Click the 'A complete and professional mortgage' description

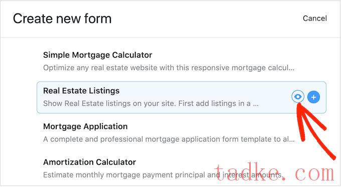point(169,139)
